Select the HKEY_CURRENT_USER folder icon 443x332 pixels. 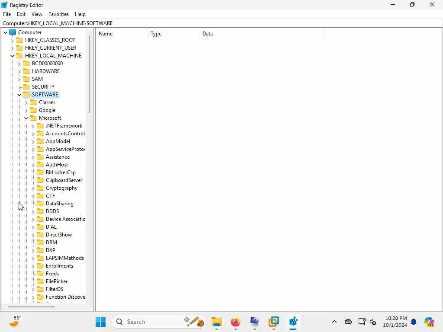pyautogui.click(x=19, y=48)
